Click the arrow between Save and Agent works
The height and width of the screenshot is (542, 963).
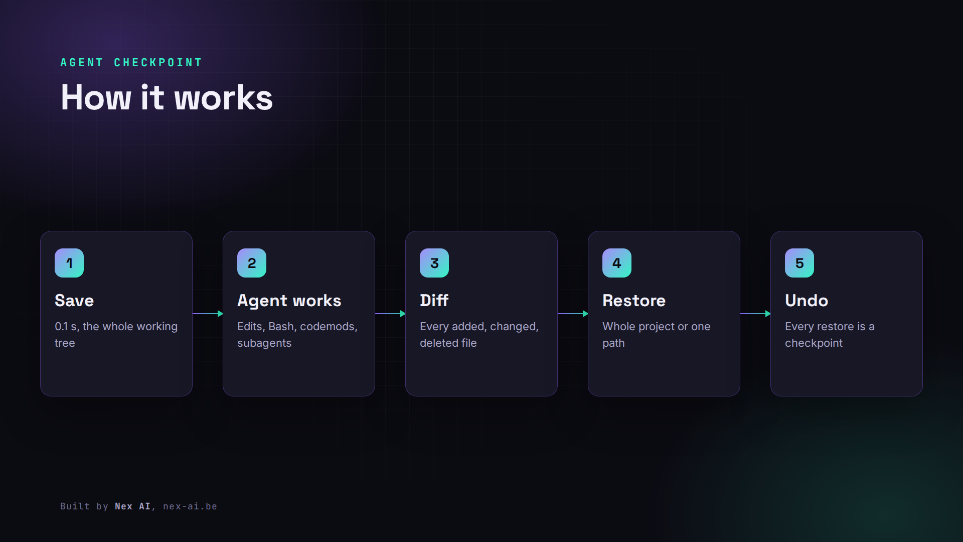tap(208, 314)
